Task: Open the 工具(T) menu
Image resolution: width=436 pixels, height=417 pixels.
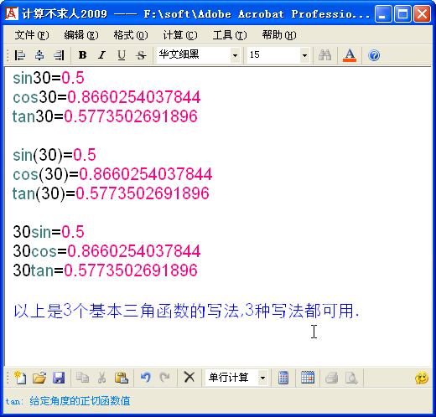Action: click(230, 35)
